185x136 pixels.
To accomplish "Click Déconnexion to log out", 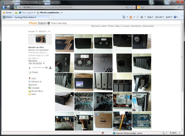I will coord(148,26).
